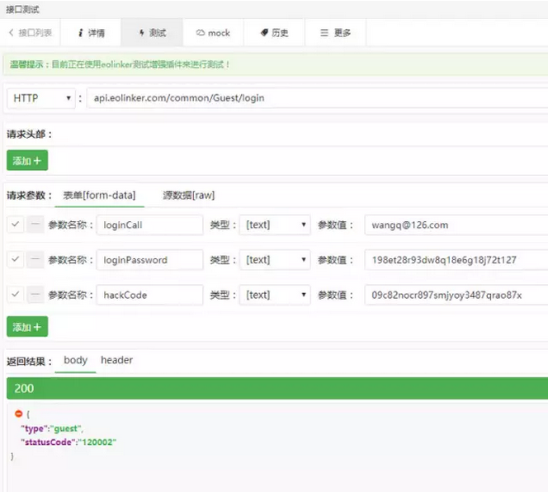
Task: Collapse the JSON response with red minus icon
Action: (x=18, y=414)
